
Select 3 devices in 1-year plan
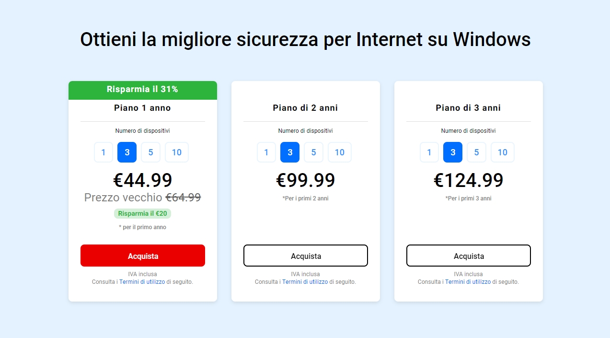pos(127,152)
